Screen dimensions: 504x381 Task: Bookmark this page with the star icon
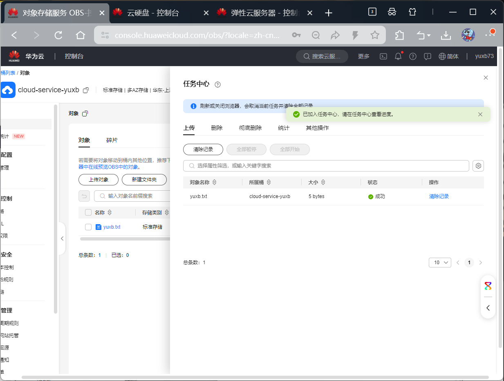(x=375, y=36)
